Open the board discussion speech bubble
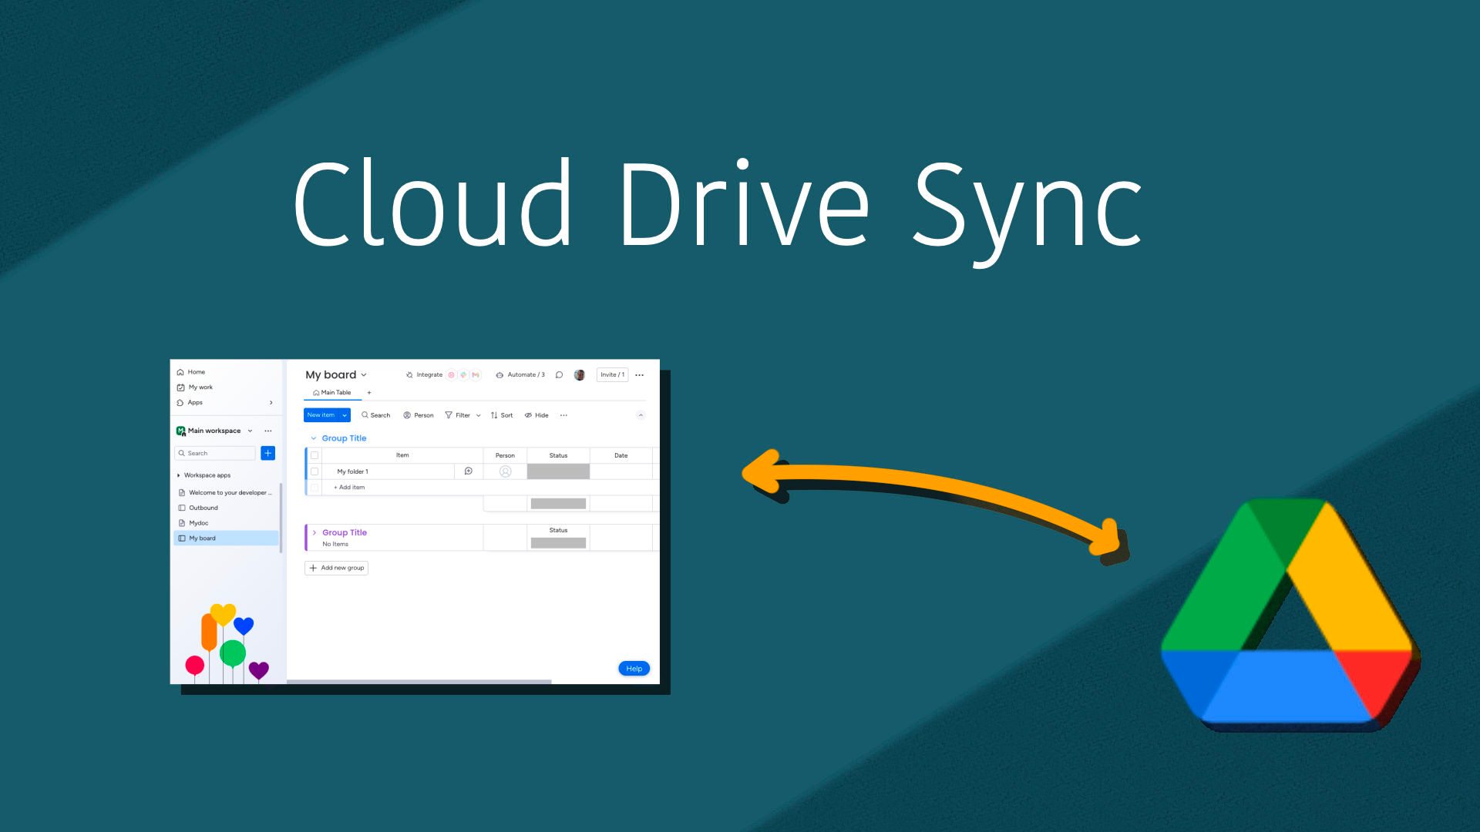The width and height of the screenshot is (1480, 832). click(x=559, y=375)
